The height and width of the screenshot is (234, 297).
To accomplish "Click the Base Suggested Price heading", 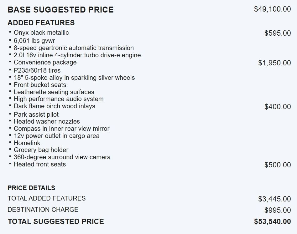I will [60, 10].
